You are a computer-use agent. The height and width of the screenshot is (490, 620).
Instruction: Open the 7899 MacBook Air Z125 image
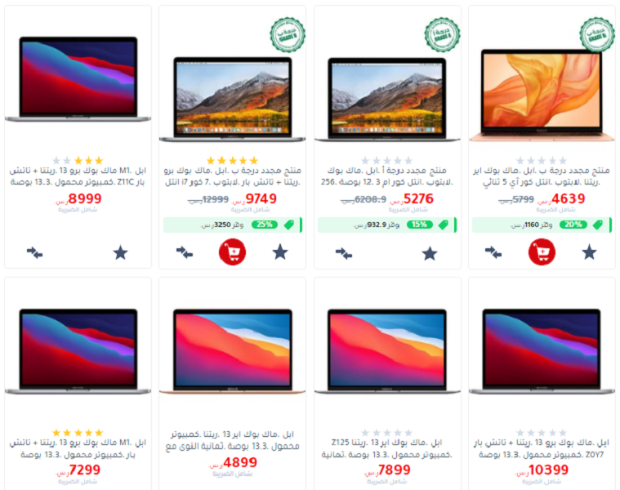coord(387,352)
